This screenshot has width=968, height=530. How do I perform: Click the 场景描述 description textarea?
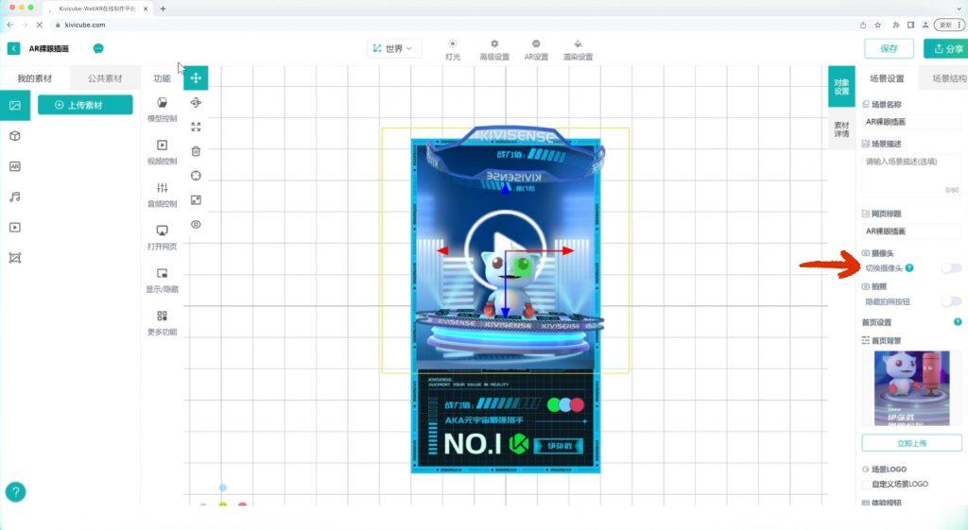(x=912, y=175)
